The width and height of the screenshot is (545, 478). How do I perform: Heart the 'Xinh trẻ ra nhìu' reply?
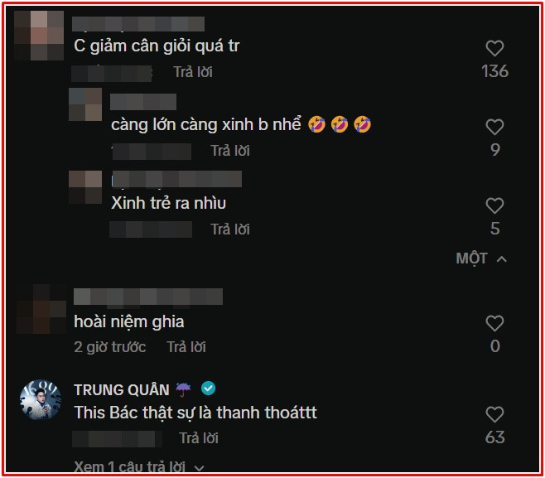pos(494,205)
